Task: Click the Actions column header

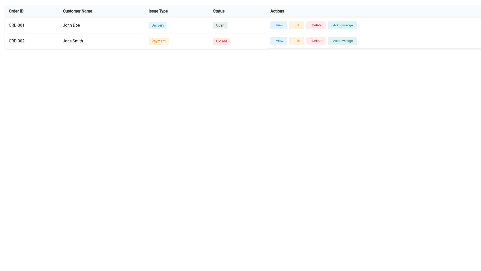Action: click(277, 11)
